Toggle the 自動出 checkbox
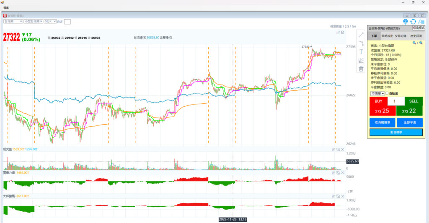The height and width of the screenshot is (223, 429). 387,93
